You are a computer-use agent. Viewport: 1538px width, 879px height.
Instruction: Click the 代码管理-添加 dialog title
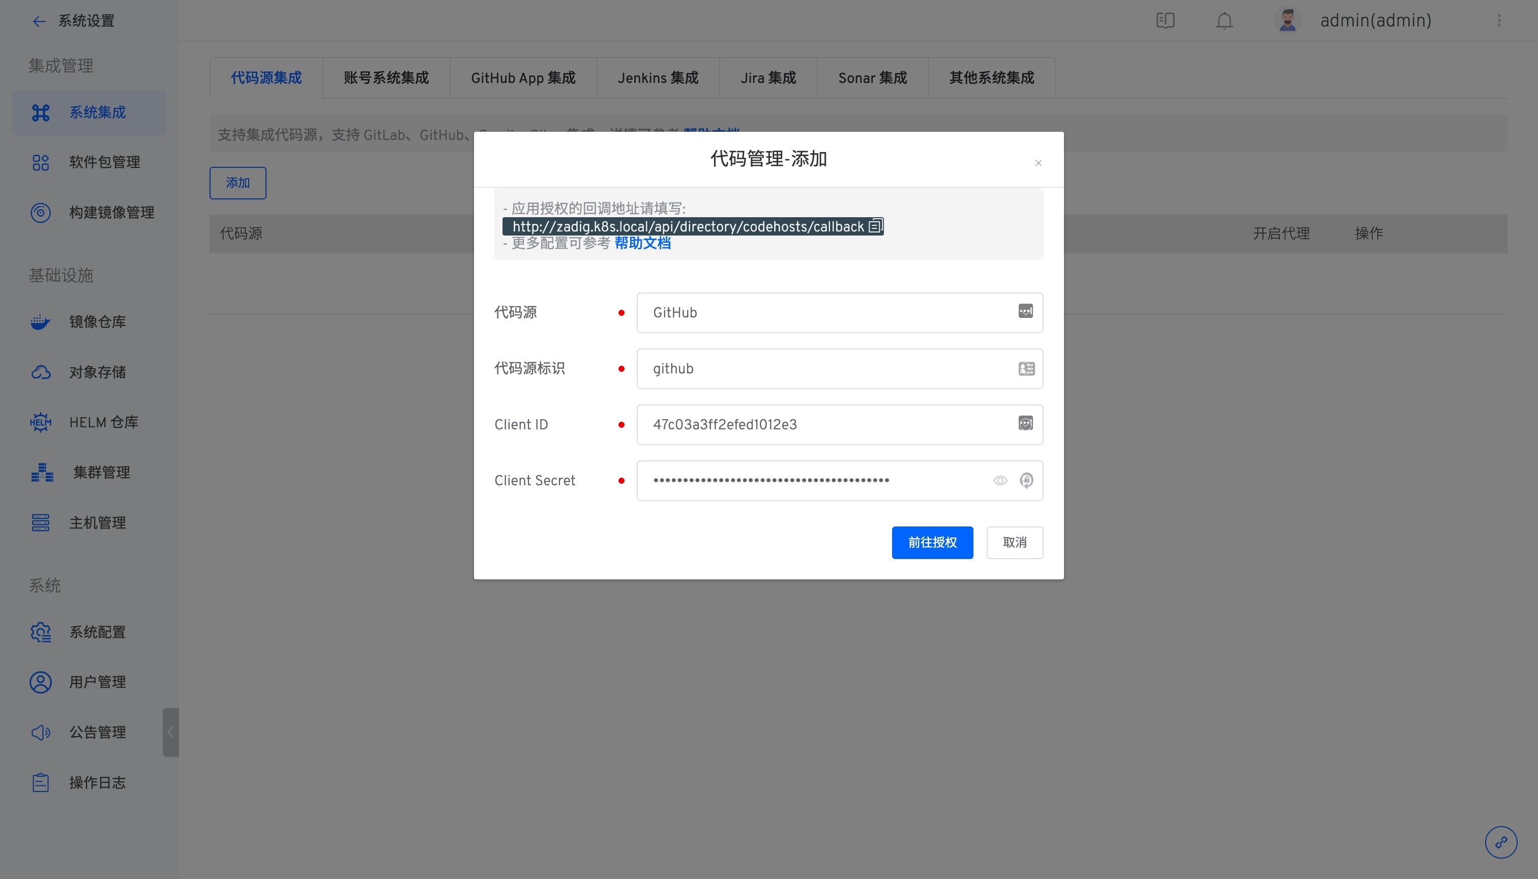click(x=768, y=159)
